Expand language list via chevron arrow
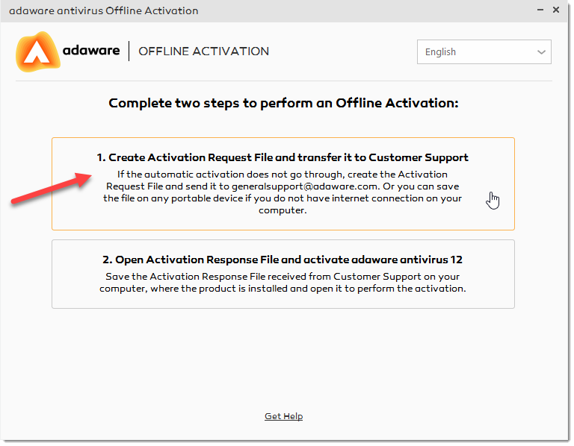Viewport: 574px width, 446px height. 541,52
